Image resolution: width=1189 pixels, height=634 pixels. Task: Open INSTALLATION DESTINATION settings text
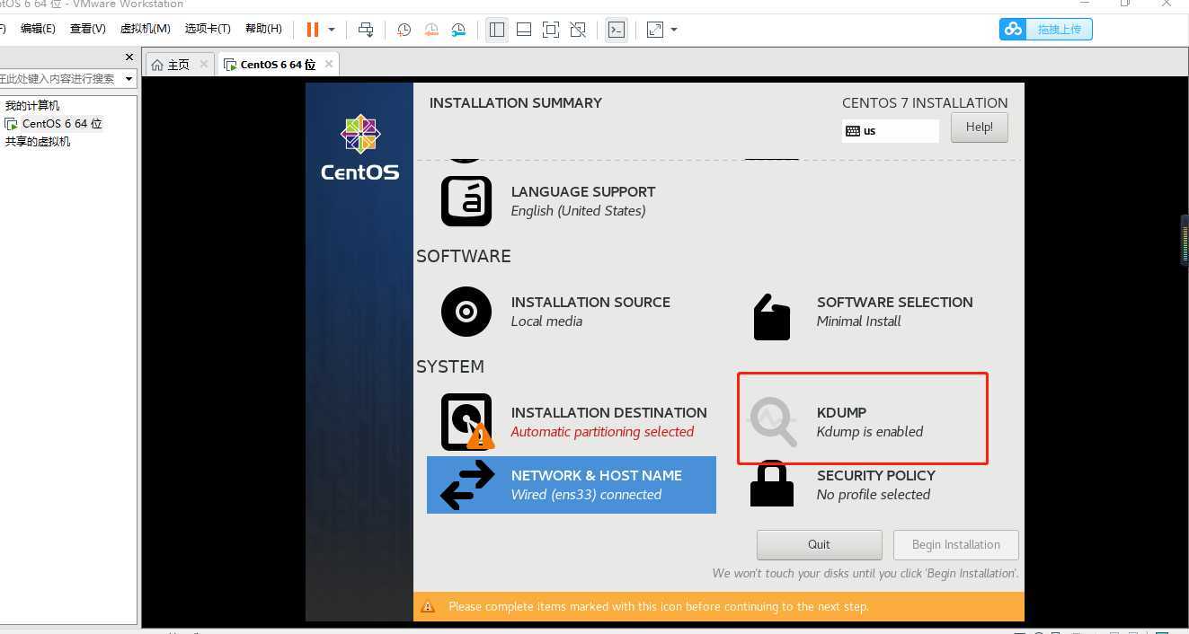[x=609, y=413]
